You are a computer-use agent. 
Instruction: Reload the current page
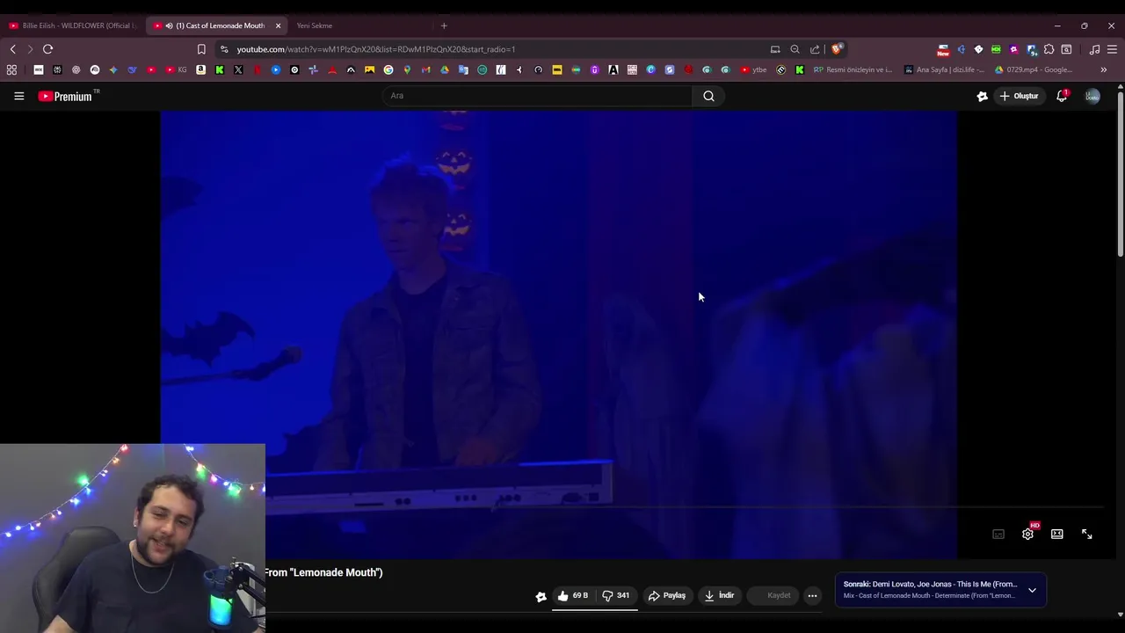tap(47, 49)
